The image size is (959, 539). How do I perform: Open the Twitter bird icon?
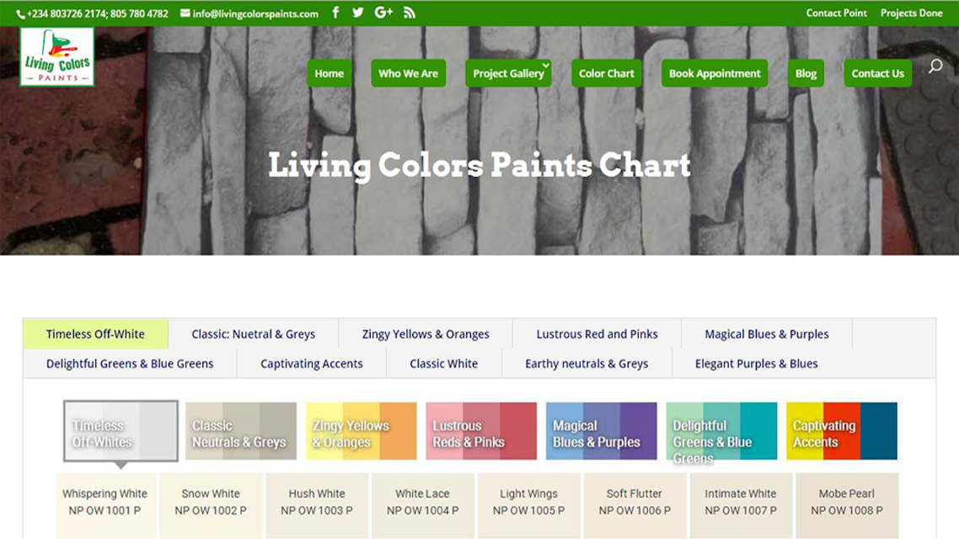coord(358,13)
